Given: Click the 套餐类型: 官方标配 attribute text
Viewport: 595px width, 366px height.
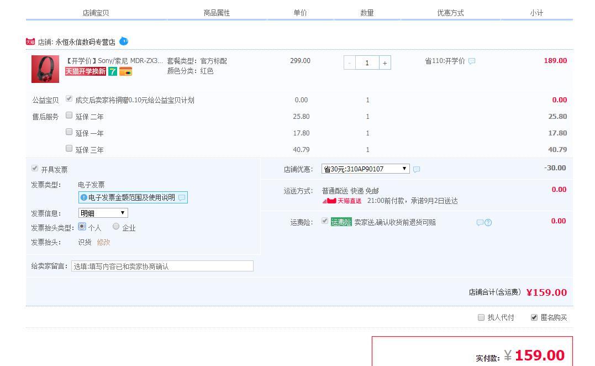Looking at the screenshot, I should click(197, 61).
